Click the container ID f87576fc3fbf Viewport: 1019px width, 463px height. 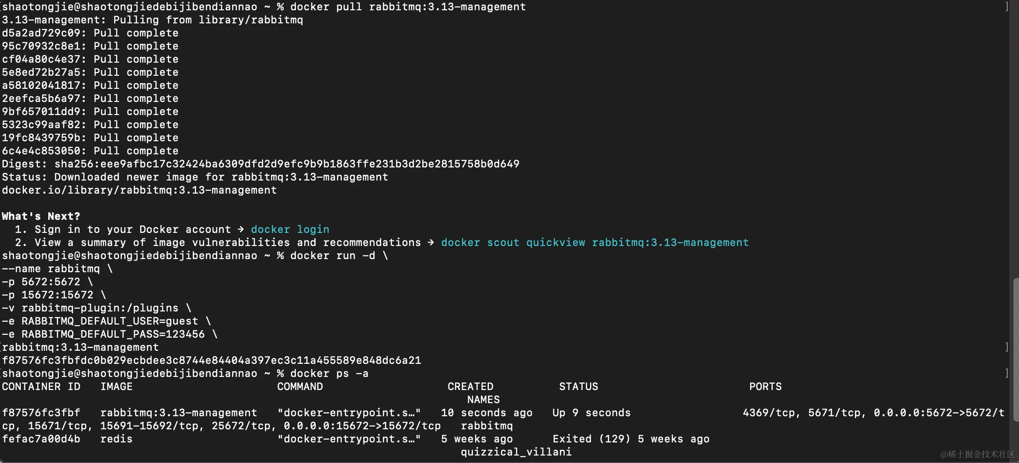41,412
